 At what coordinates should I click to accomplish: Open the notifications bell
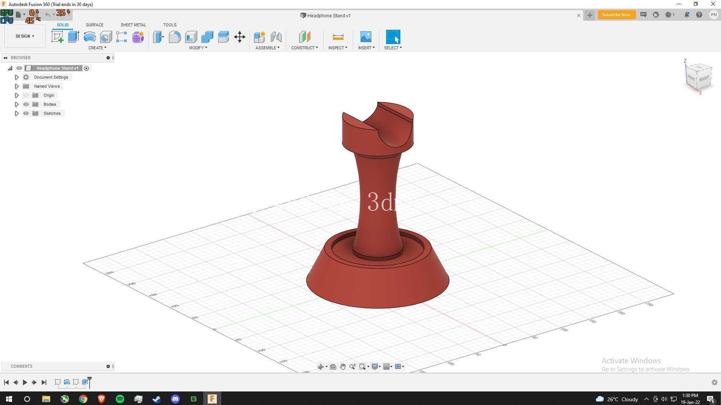point(686,15)
